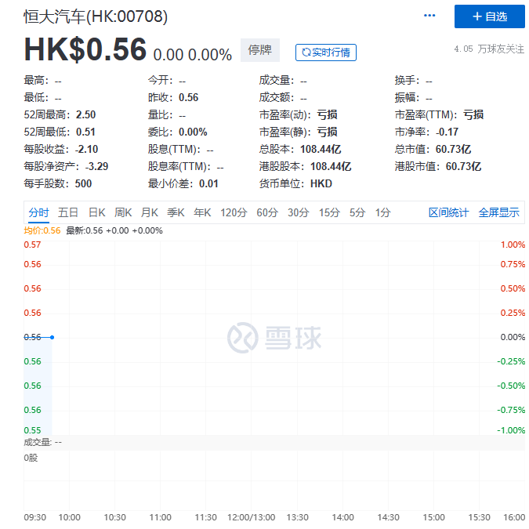Image resolution: width=529 pixels, height=529 pixels.
Task: Open the 年K chart tab
Action: point(202,212)
